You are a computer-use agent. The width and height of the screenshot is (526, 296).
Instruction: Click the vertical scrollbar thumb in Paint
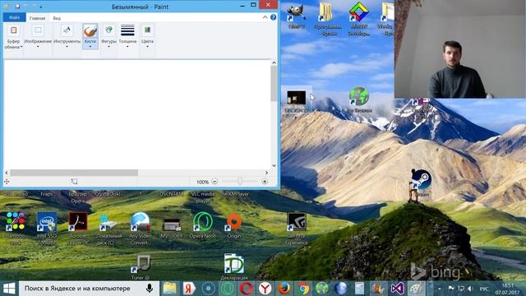point(274,83)
